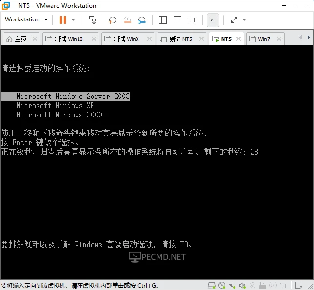The width and height of the screenshot is (314, 290).
Task: Open the snapshot manager
Action: [142, 20]
